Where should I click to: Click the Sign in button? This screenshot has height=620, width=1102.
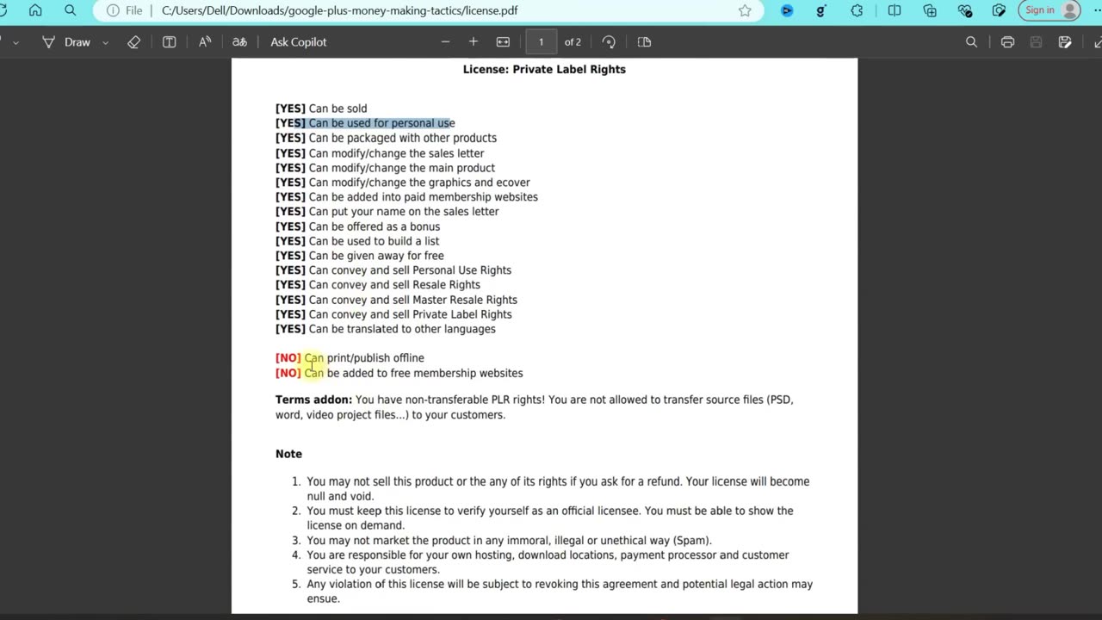pos(1049,10)
